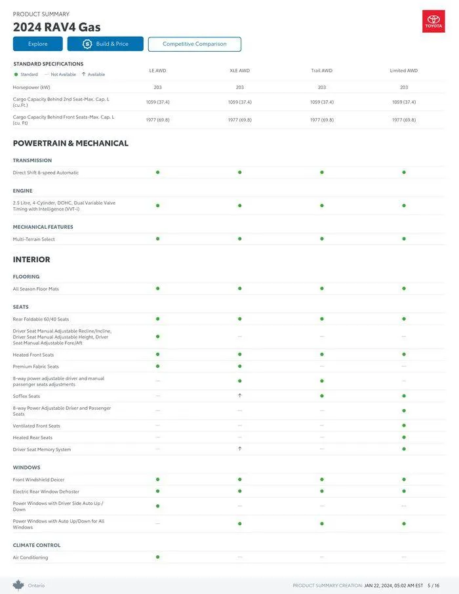The image size is (459, 594).
Task: Click the Toyota logo icon
Action: pyautogui.click(x=433, y=22)
